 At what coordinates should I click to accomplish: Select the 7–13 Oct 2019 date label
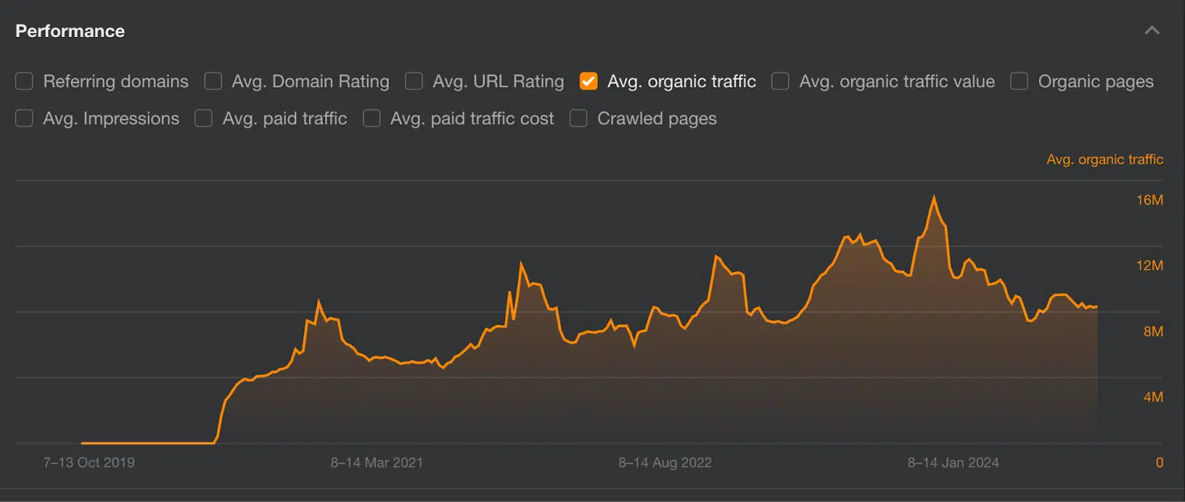click(x=89, y=463)
